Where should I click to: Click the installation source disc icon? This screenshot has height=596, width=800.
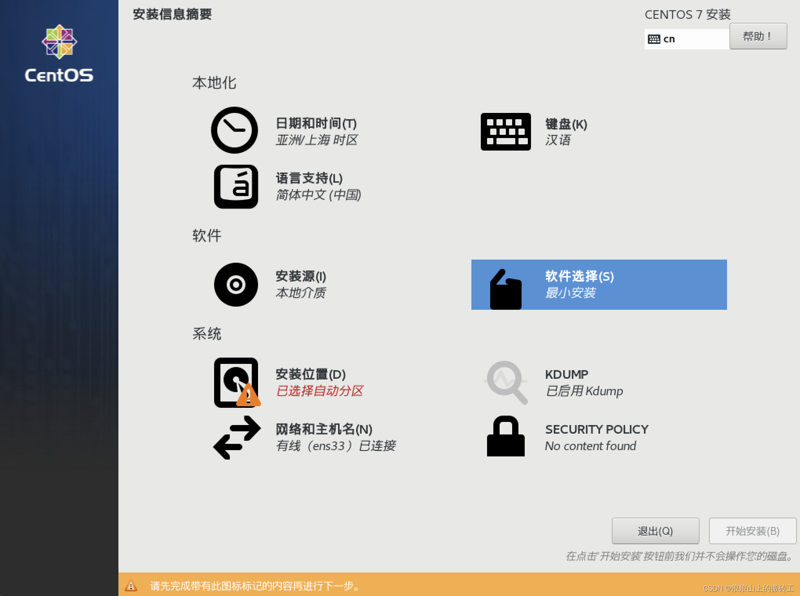[236, 285]
